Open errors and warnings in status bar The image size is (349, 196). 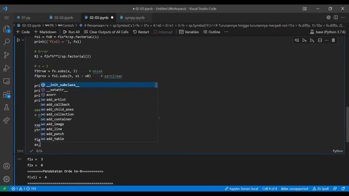[23, 189]
